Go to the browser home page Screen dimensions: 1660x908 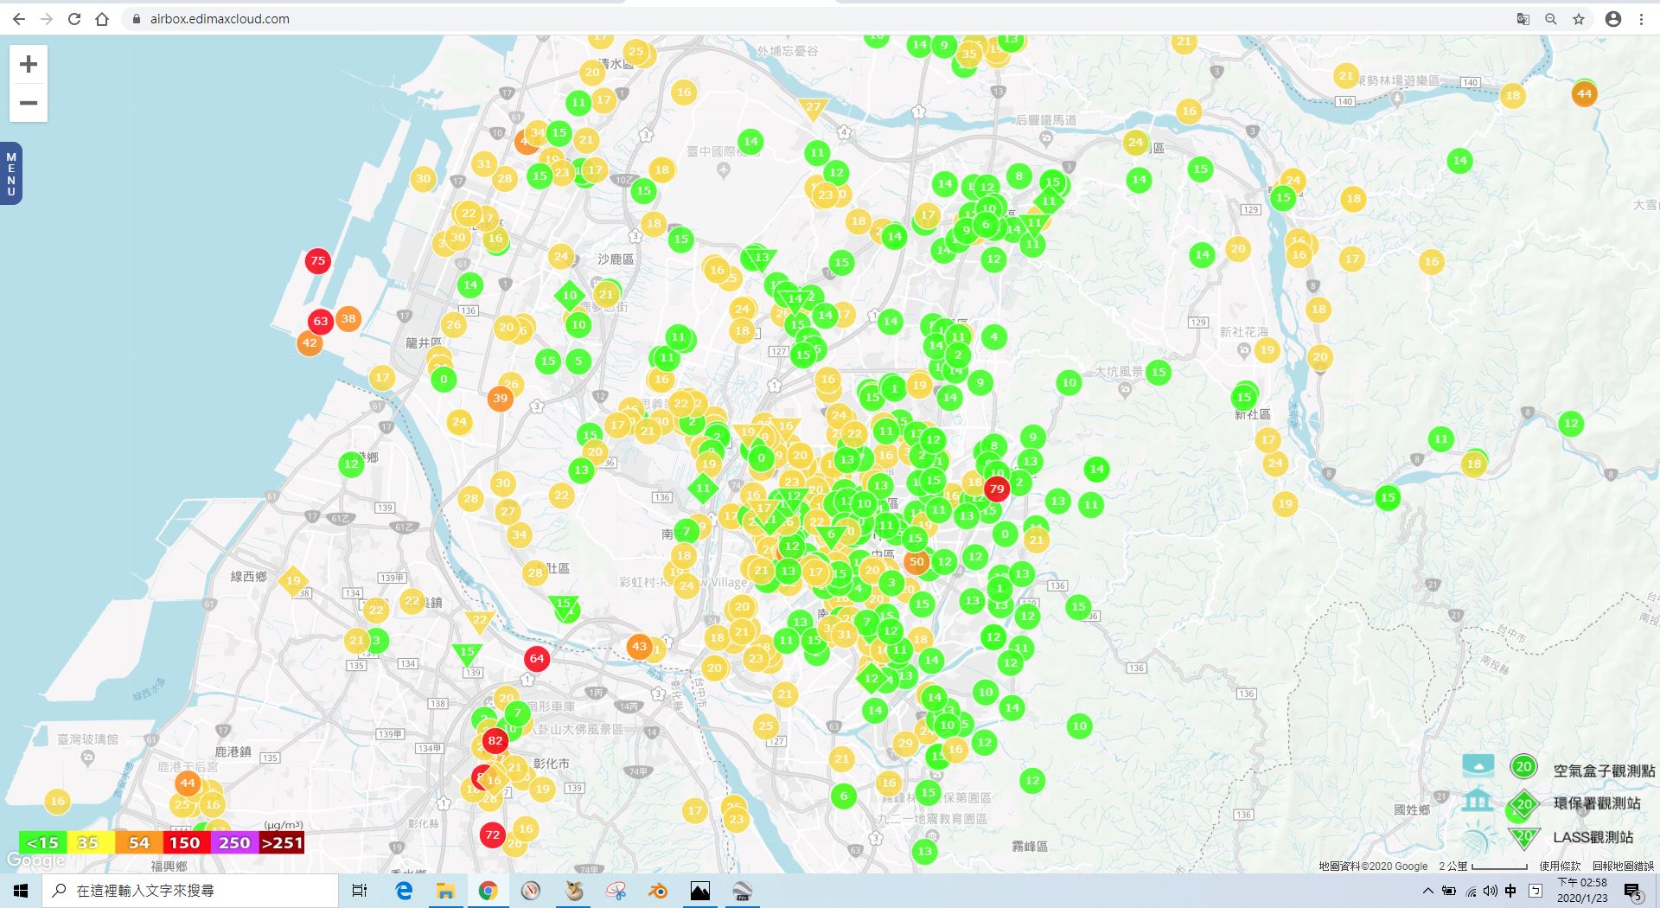pyautogui.click(x=102, y=19)
